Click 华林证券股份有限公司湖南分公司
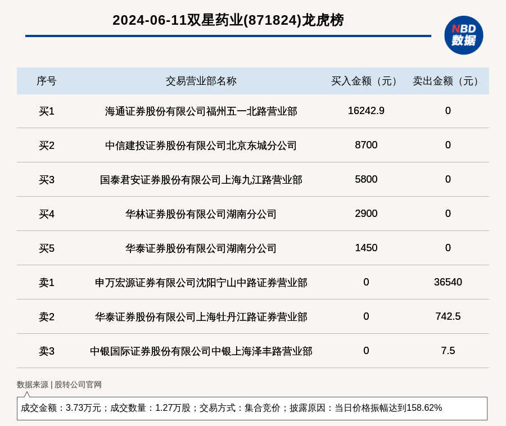Viewport: 506px width, 426px height. [x=201, y=214]
